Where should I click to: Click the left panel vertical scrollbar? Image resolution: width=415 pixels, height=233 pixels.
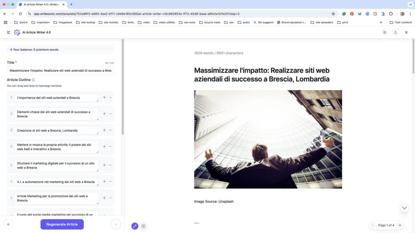coord(122,87)
